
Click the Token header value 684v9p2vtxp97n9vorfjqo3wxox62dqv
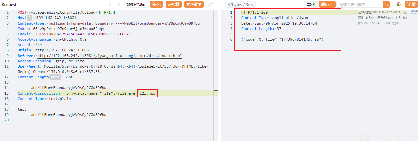tap(67, 29)
